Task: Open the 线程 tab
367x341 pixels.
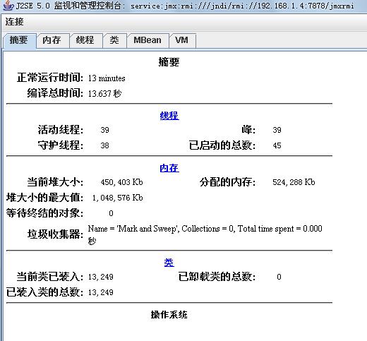Action: (x=85, y=40)
